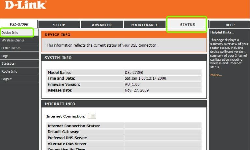This screenshot has height=150, width=250.
Task: Click the Firmware Version label
Action: [64, 84]
